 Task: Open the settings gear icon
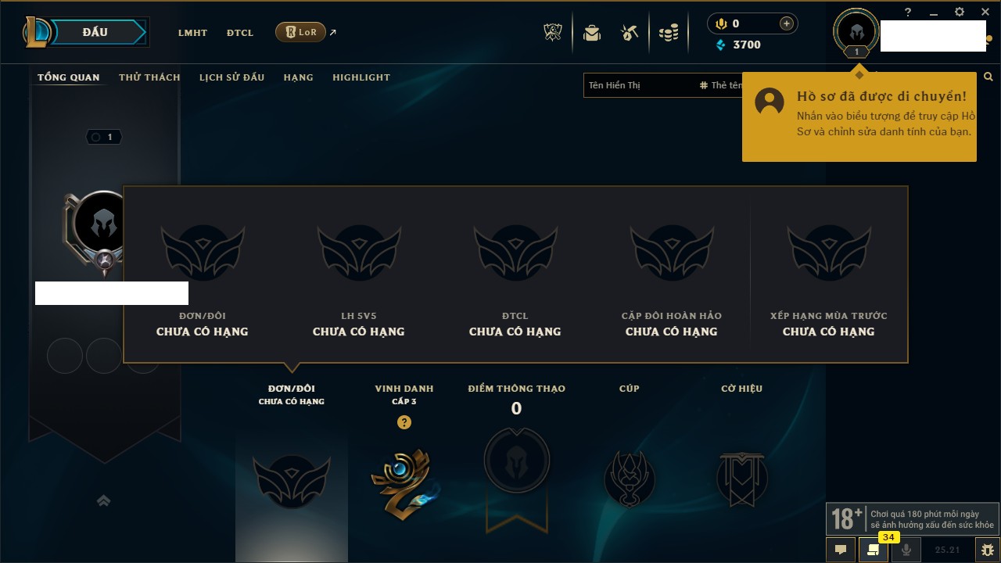960,13
